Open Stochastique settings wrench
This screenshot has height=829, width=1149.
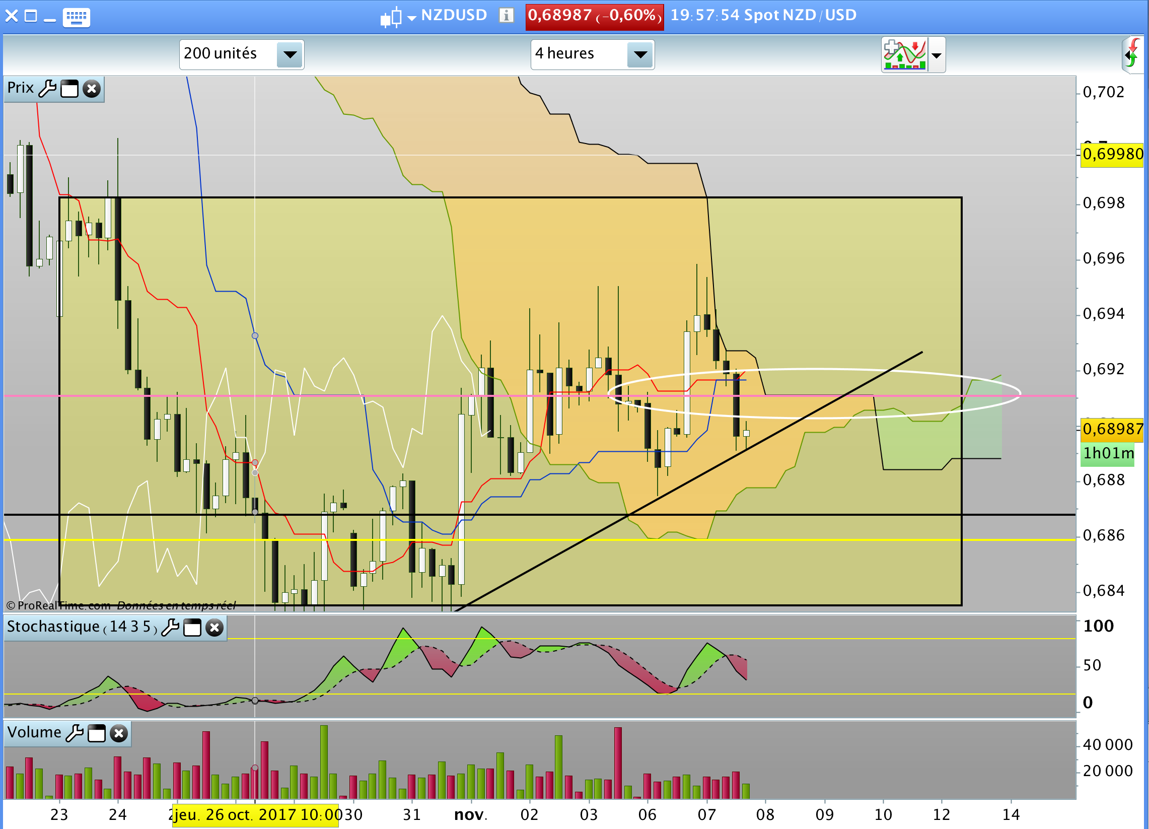pos(170,628)
